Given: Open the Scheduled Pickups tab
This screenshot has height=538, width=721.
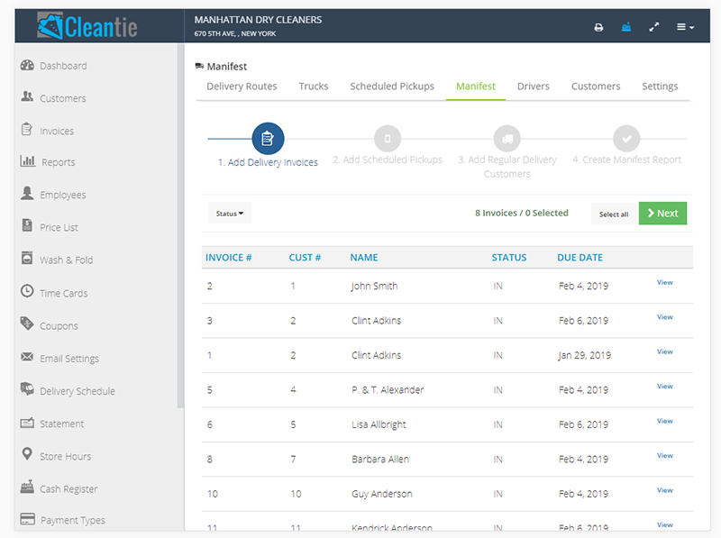Looking at the screenshot, I should pos(392,87).
